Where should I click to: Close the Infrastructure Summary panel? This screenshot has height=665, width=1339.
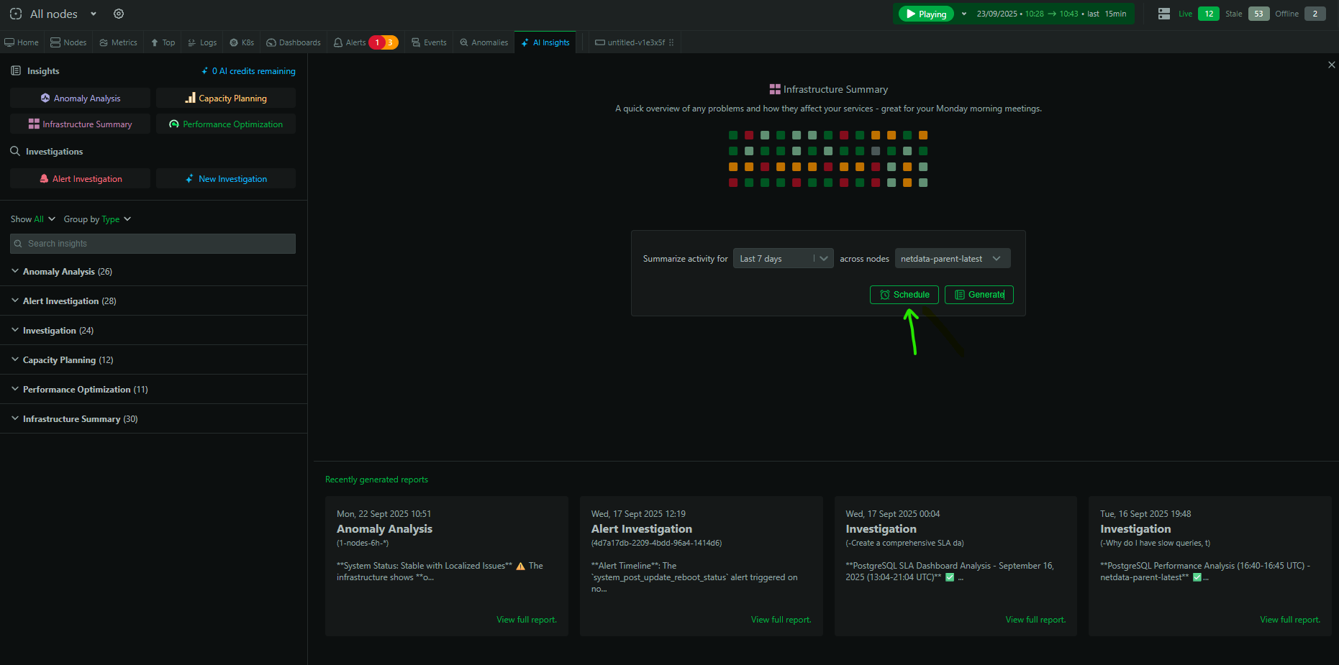[1331, 65]
